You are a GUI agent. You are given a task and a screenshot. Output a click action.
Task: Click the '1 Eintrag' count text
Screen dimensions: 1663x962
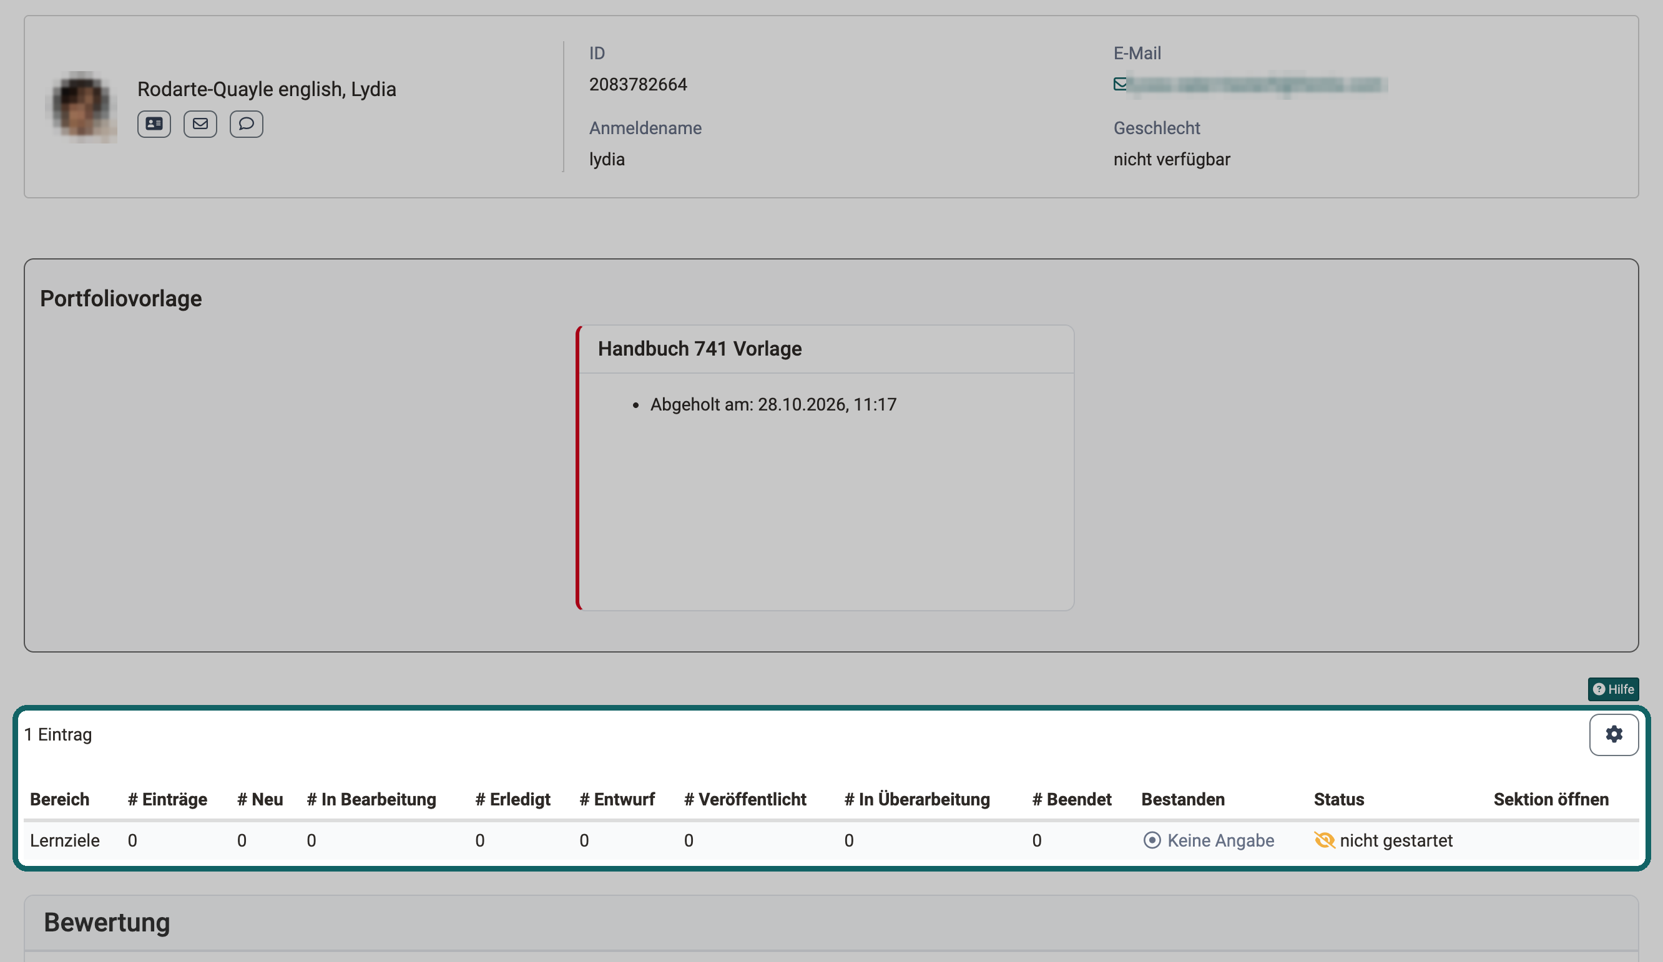click(x=58, y=734)
